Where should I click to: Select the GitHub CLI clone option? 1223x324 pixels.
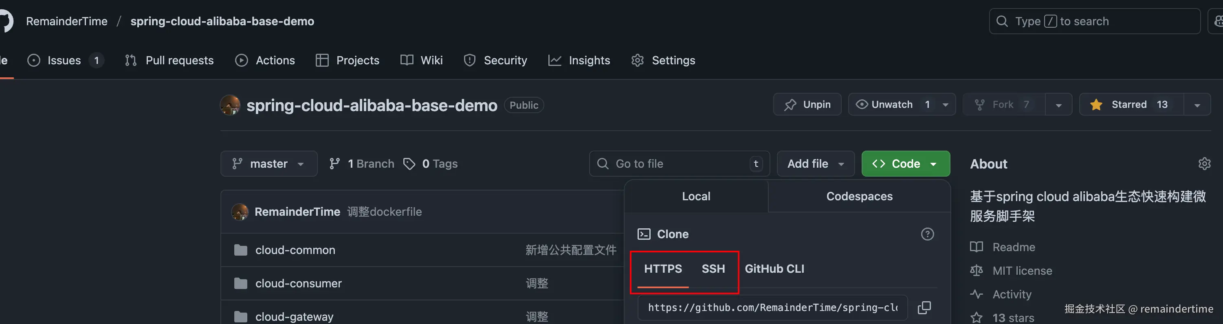(774, 269)
